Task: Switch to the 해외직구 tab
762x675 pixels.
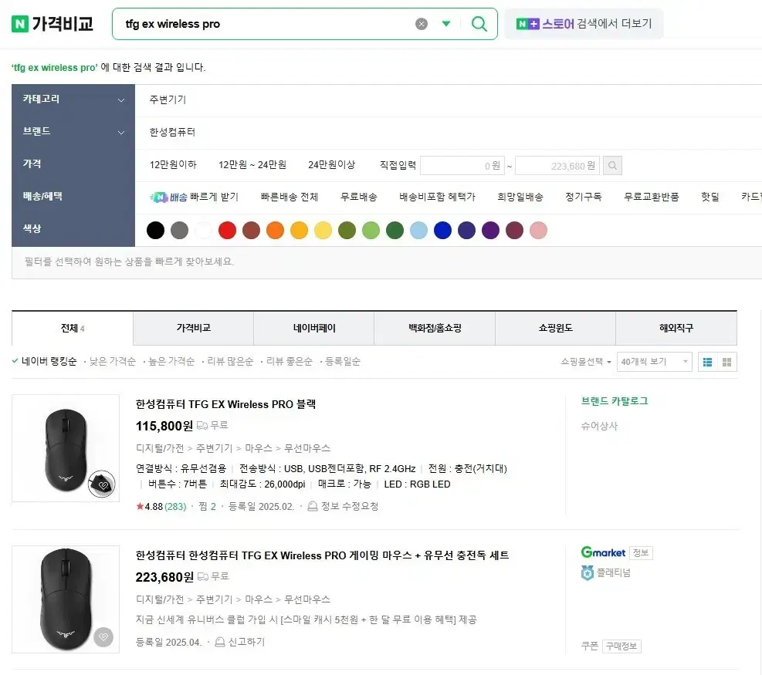Action: tap(676, 329)
